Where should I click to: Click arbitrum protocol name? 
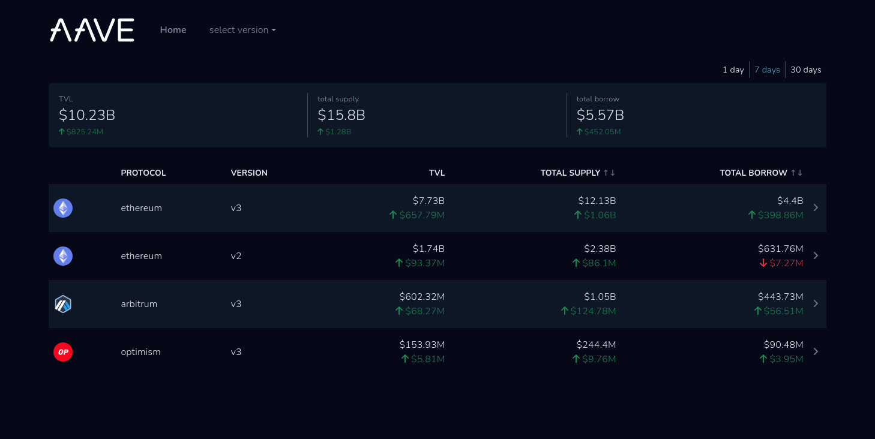click(x=139, y=304)
